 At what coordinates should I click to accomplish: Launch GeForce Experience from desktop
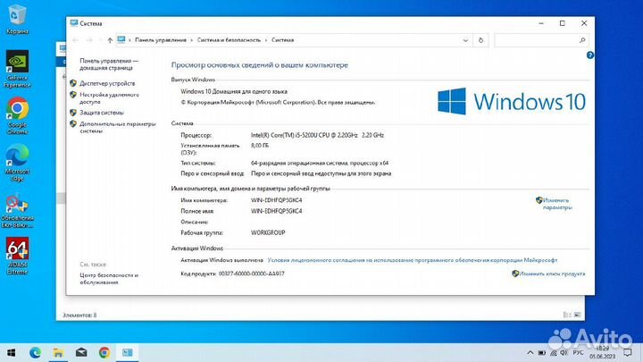tap(17, 69)
